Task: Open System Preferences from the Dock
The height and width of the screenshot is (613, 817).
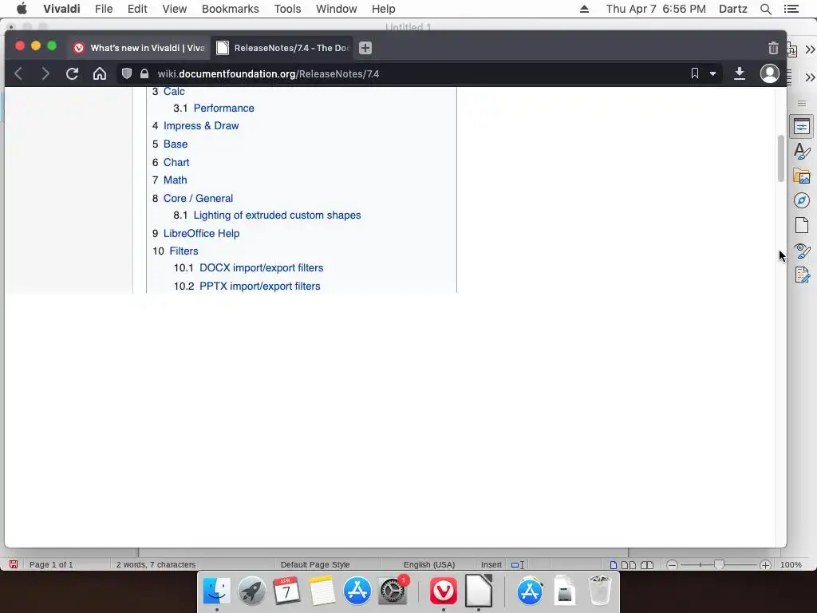Action: [393, 591]
